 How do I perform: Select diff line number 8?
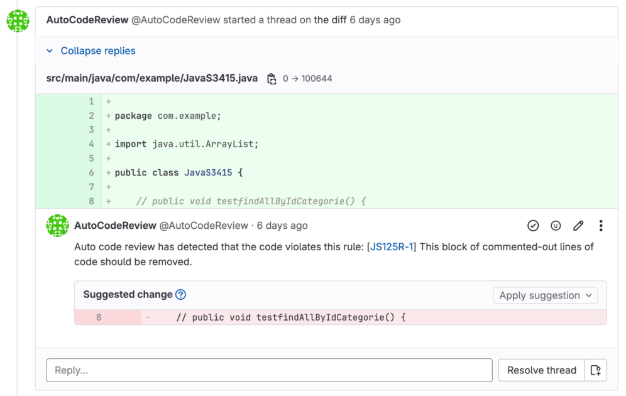click(x=91, y=201)
